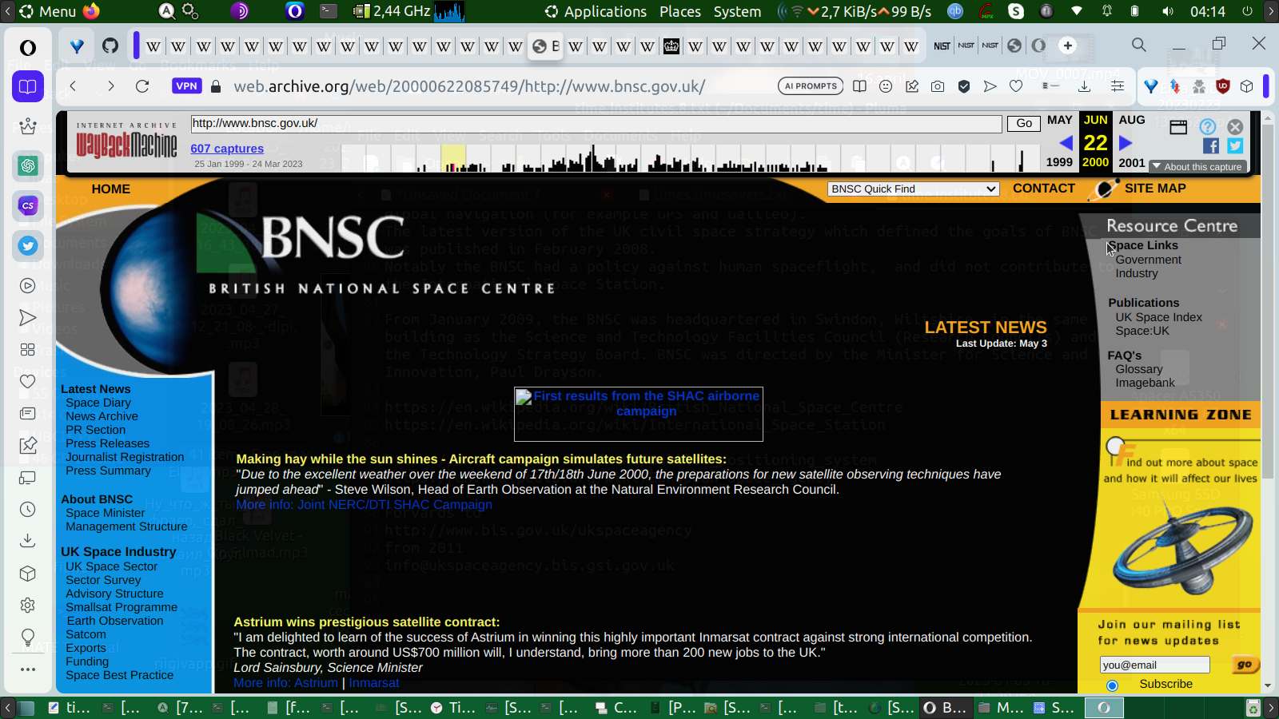Viewport: 1279px width, 719px height.
Task: Close the Wayback Machine toolbar
Action: [1235, 126]
